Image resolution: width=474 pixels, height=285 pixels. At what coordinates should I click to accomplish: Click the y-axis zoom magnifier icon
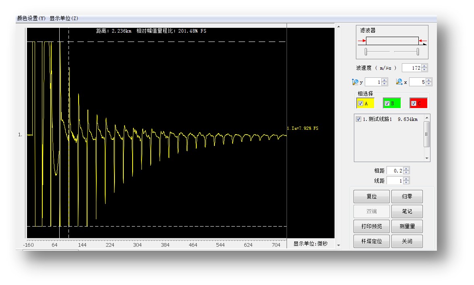pyautogui.click(x=355, y=82)
